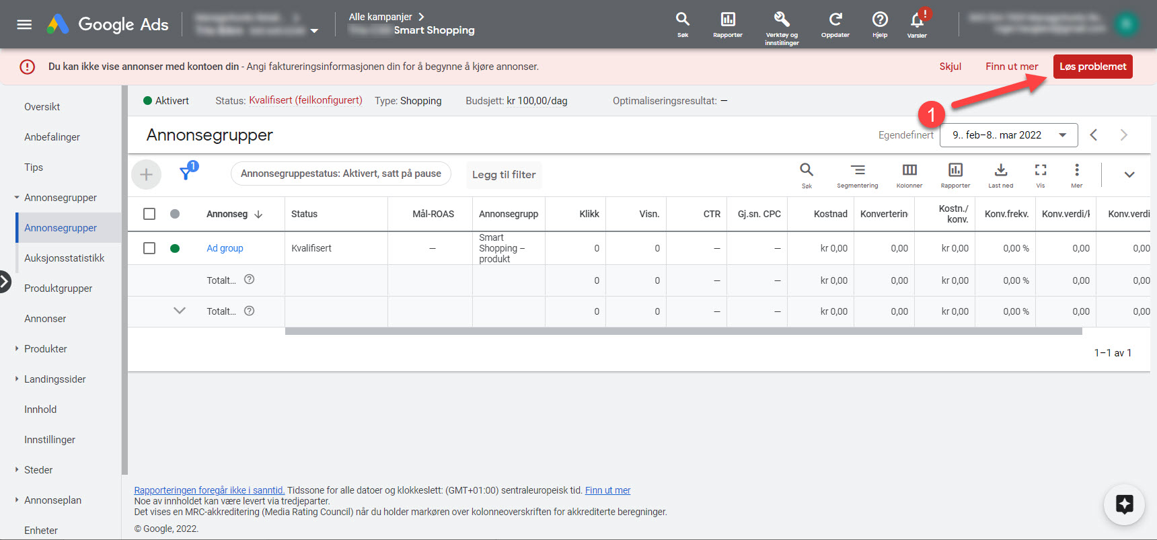
Task: Expand the Steder sidebar section
Action: pos(16,470)
